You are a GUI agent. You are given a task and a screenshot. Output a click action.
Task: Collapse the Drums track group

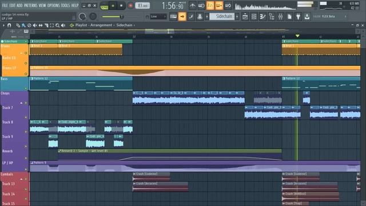point(21,53)
